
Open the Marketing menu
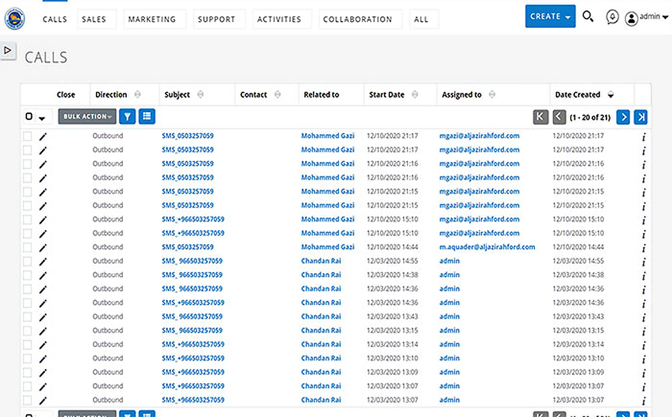152,19
